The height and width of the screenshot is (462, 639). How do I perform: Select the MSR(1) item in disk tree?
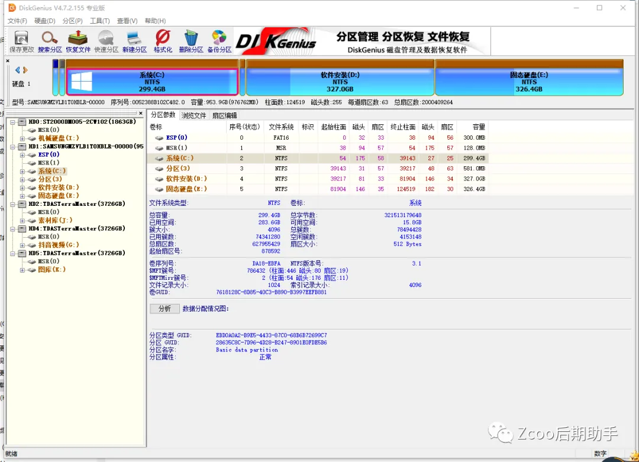pos(49,163)
